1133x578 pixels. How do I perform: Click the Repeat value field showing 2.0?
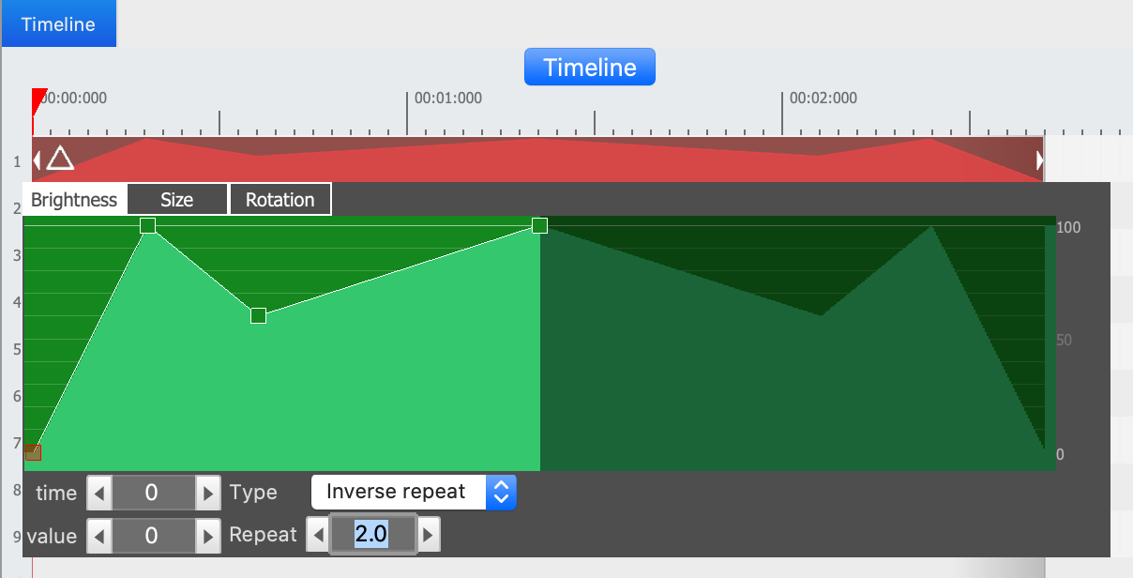pyautogui.click(x=372, y=535)
